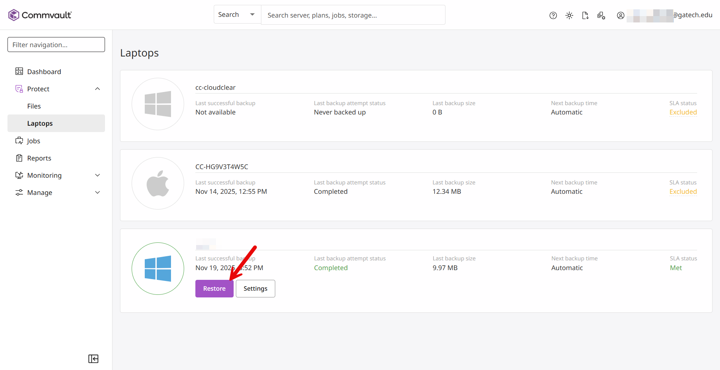Go to Dashboard in the sidebar
This screenshot has height=370, width=720.
tap(44, 72)
